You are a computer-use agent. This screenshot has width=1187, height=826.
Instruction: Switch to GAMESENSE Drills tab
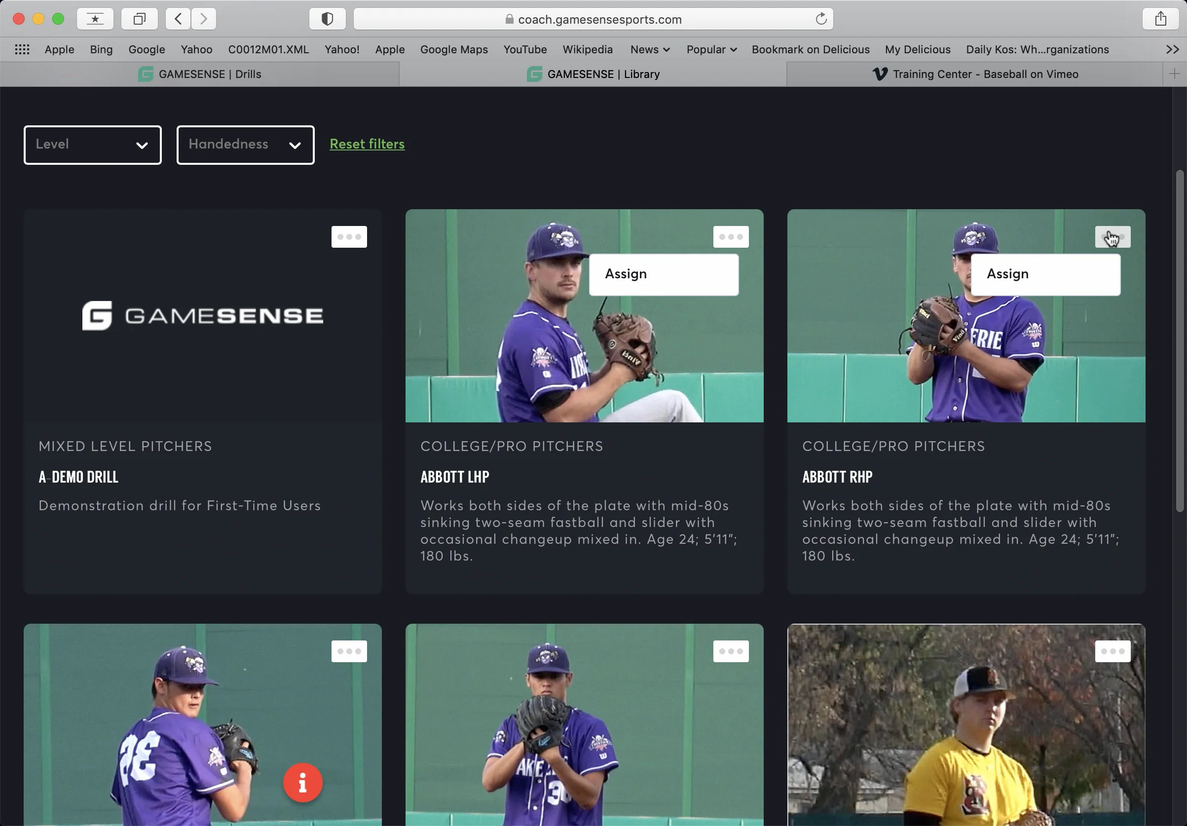pyautogui.click(x=199, y=74)
